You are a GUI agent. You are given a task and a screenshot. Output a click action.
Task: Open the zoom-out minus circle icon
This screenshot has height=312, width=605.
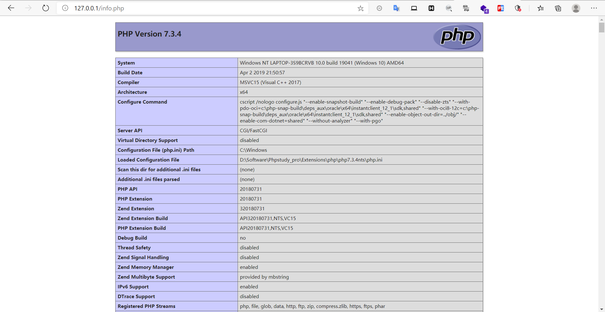click(379, 8)
